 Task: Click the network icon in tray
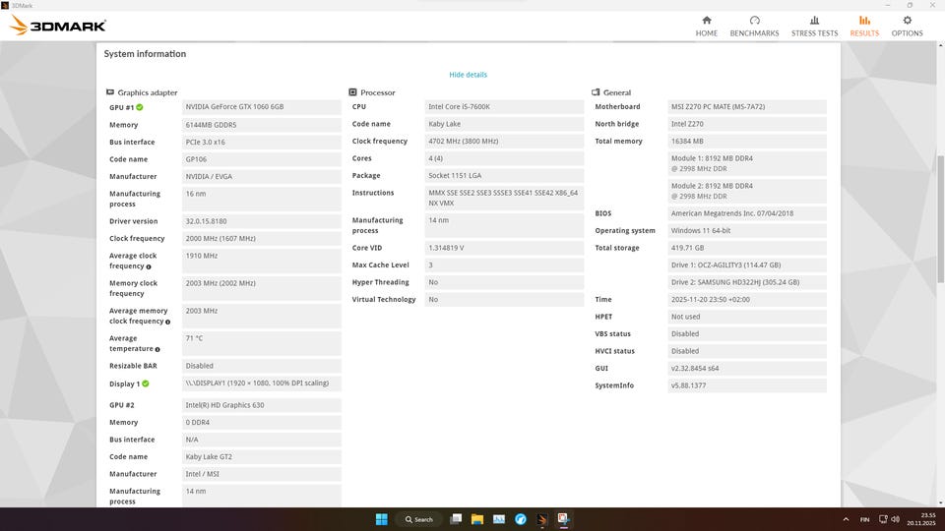[883, 519]
